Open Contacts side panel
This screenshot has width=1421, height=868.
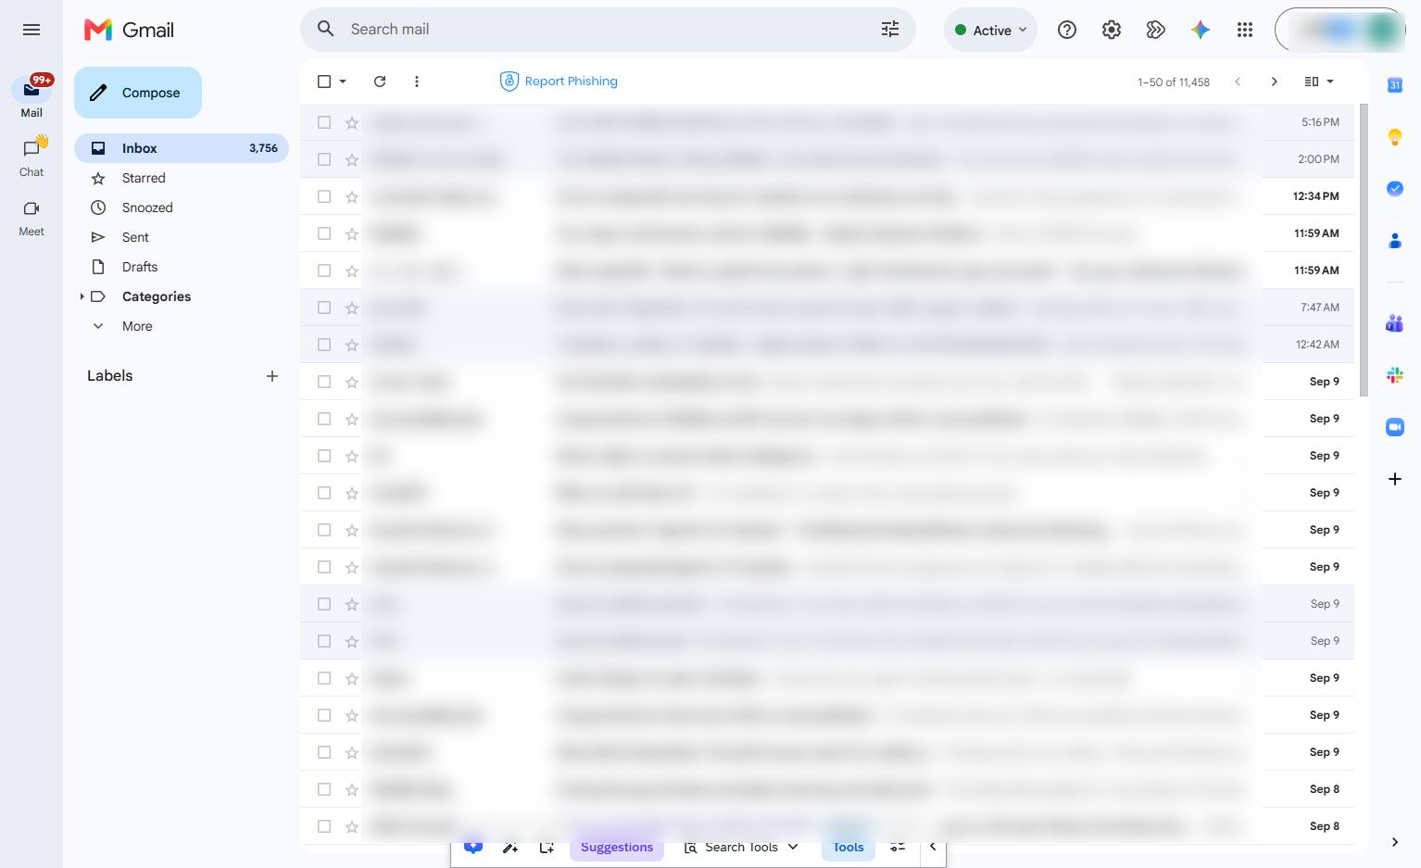(1395, 241)
